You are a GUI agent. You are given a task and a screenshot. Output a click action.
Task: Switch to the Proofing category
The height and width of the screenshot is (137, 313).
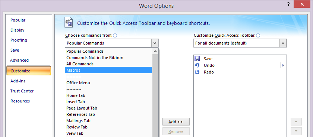19,40
